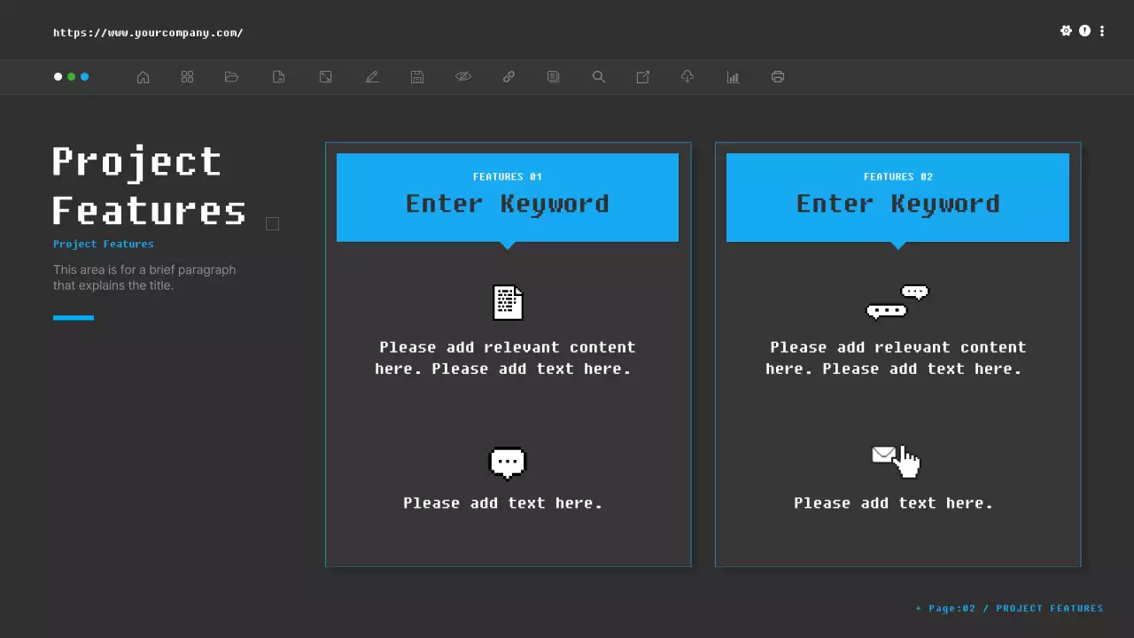Click the Page:02 PROJECT FEATURES link
Image resolution: width=1134 pixels, height=638 pixels.
click(x=1009, y=608)
